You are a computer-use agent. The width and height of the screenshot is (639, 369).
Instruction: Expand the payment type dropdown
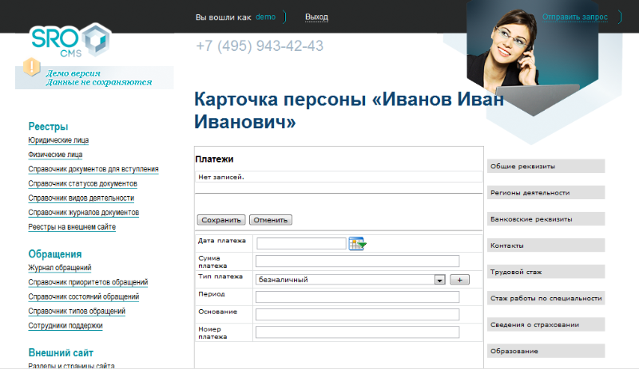click(x=439, y=280)
